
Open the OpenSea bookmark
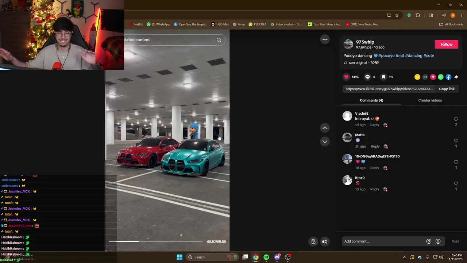190,24
